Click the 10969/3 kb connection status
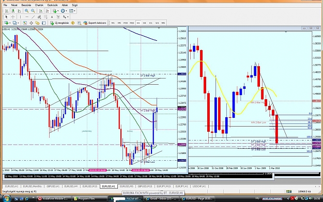 (304, 192)
